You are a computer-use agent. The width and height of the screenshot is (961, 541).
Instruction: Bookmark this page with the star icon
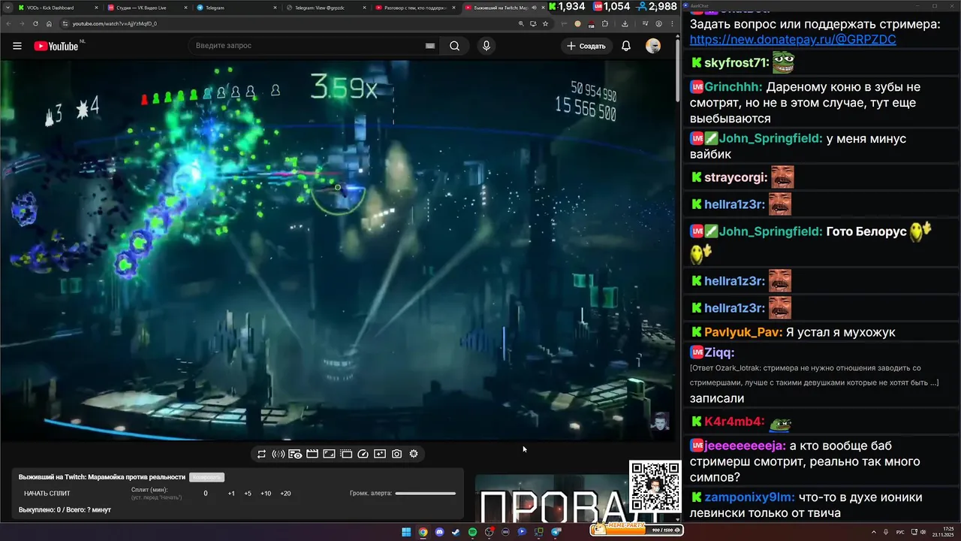pyautogui.click(x=545, y=23)
